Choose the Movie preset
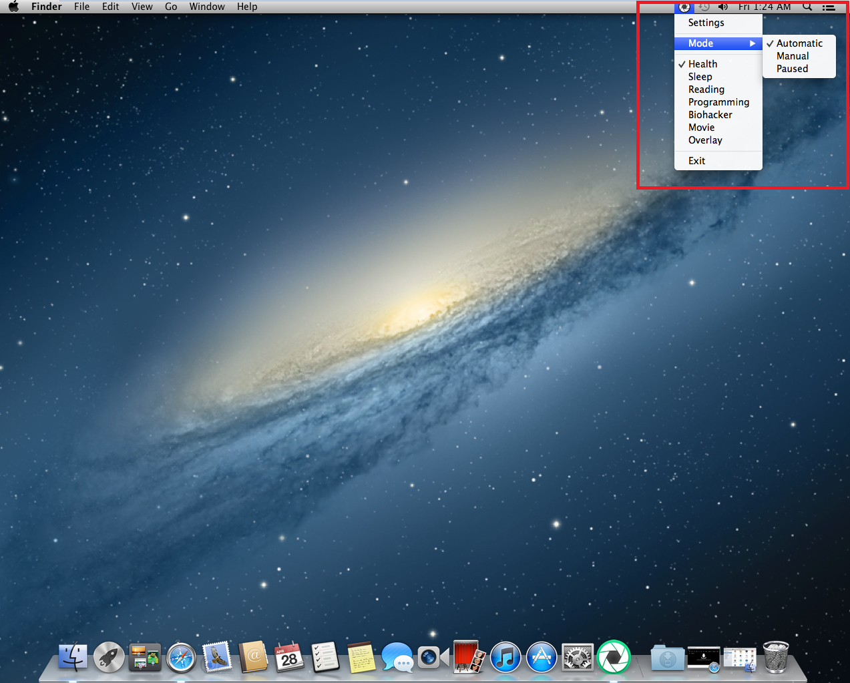Viewport: 850px width, 683px height. pyautogui.click(x=718, y=128)
